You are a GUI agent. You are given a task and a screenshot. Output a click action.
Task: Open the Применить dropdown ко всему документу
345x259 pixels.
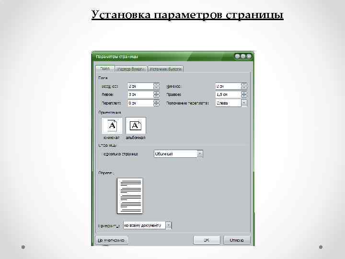[x=147, y=225]
